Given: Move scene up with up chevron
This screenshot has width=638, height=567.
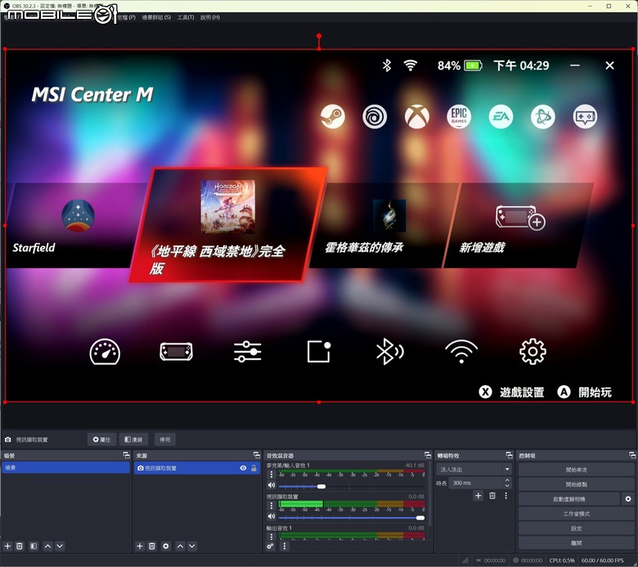Looking at the screenshot, I should click(x=47, y=547).
